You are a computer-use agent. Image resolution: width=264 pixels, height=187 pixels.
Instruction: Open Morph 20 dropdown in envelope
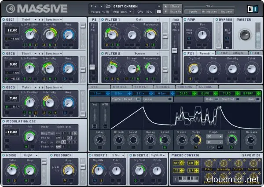pyautogui.click(x=214, y=136)
